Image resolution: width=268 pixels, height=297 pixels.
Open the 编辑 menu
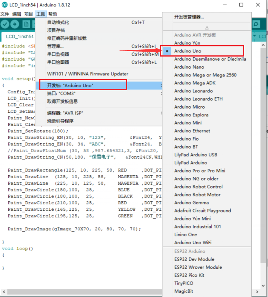pyautogui.click(x=17, y=14)
